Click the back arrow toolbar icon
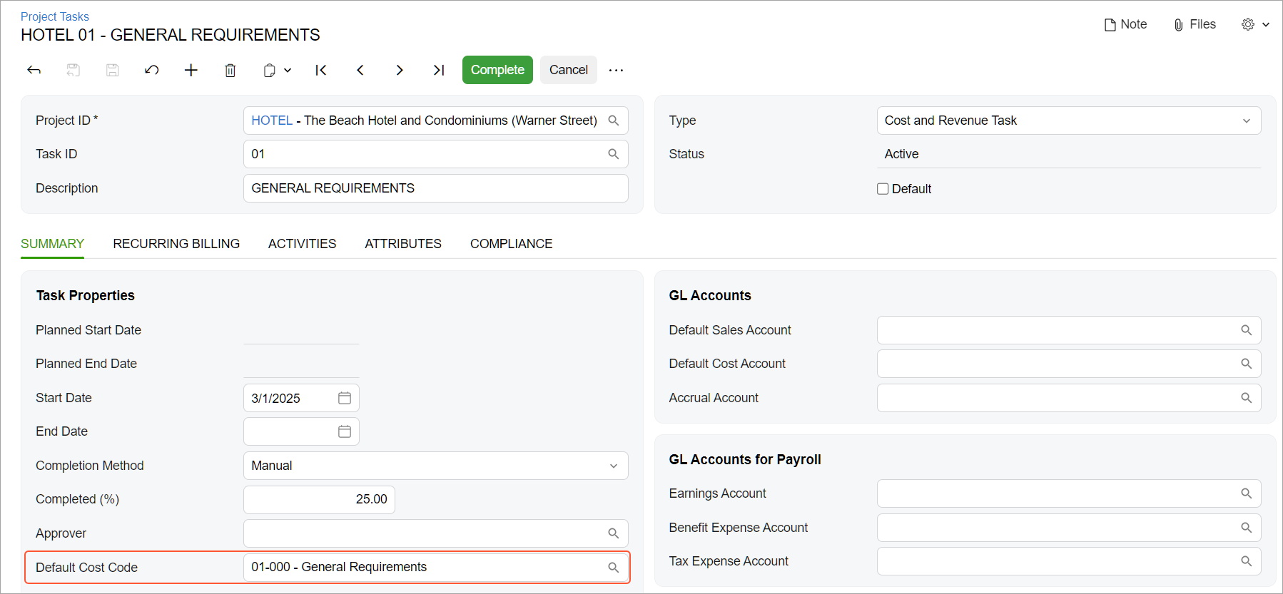 click(34, 70)
